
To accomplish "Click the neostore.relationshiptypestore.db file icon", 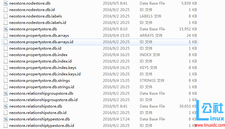I will (6, 119).
